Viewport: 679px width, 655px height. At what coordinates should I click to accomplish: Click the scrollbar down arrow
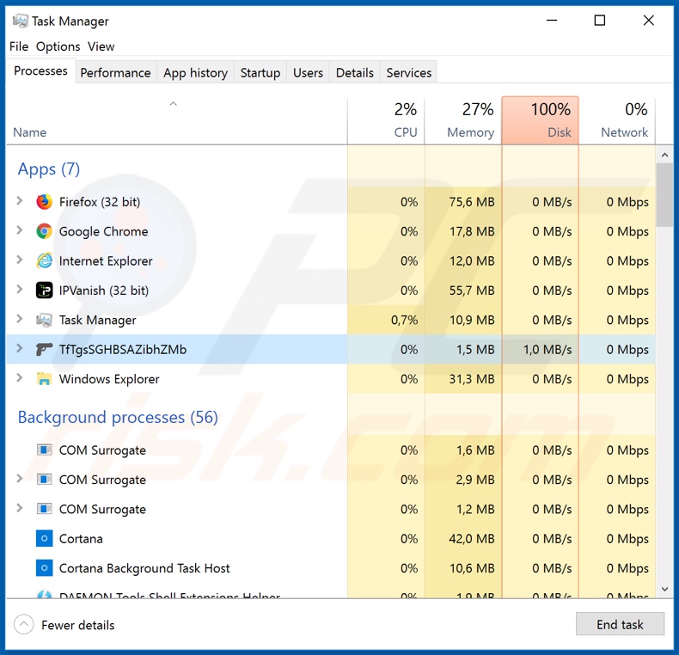click(x=664, y=589)
